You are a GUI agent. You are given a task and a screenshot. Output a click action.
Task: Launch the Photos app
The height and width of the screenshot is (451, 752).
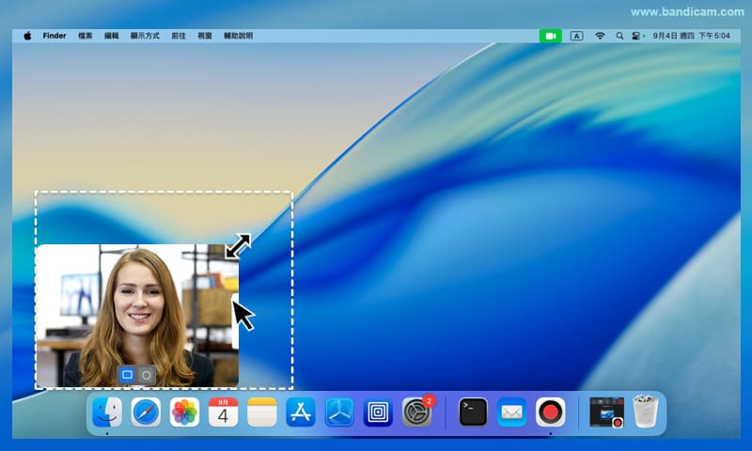tap(184, 412)
